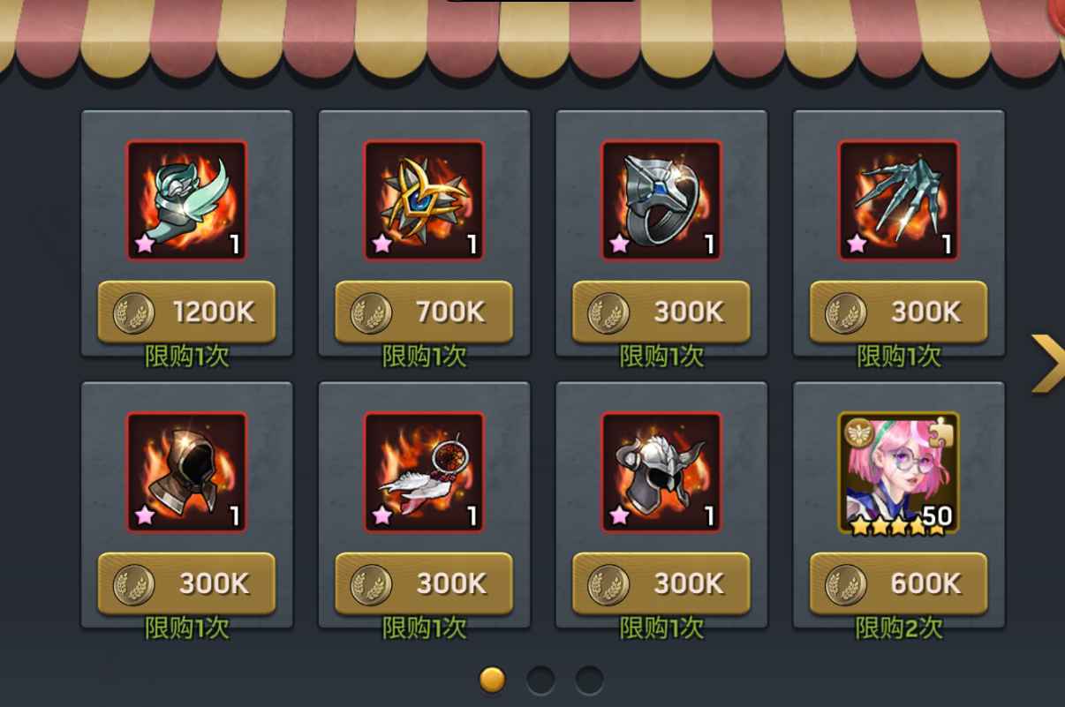This screenshot has height=707, width=1065.
Task: Select the silver ring equipment icon
Action: point(661,200)
